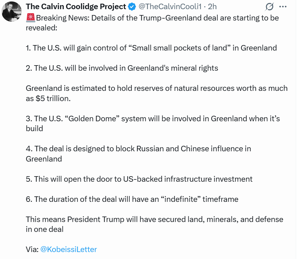Click the "Via:" label text
Image resolution: width=298 pixels, height=259 pixels.
pos(32,249)
